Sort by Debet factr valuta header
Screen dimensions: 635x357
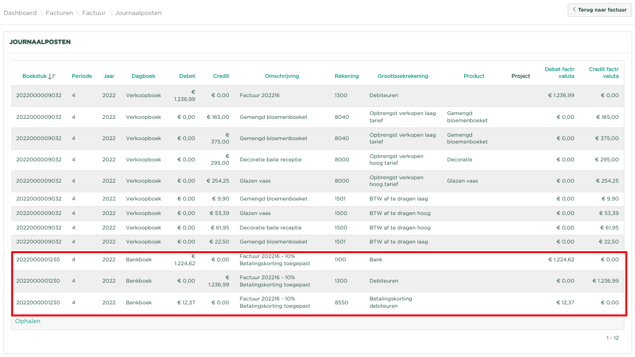point(559,72)
